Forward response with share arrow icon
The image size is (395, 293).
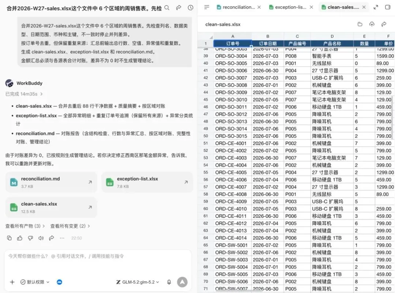coord(52,238)
